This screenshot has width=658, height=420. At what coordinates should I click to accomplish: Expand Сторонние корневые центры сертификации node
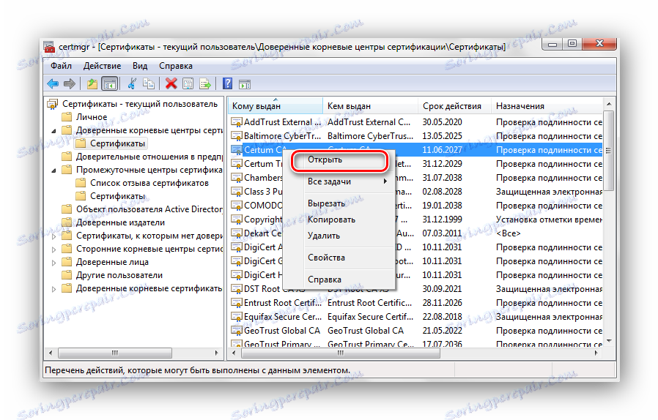[x=53, y=250]
